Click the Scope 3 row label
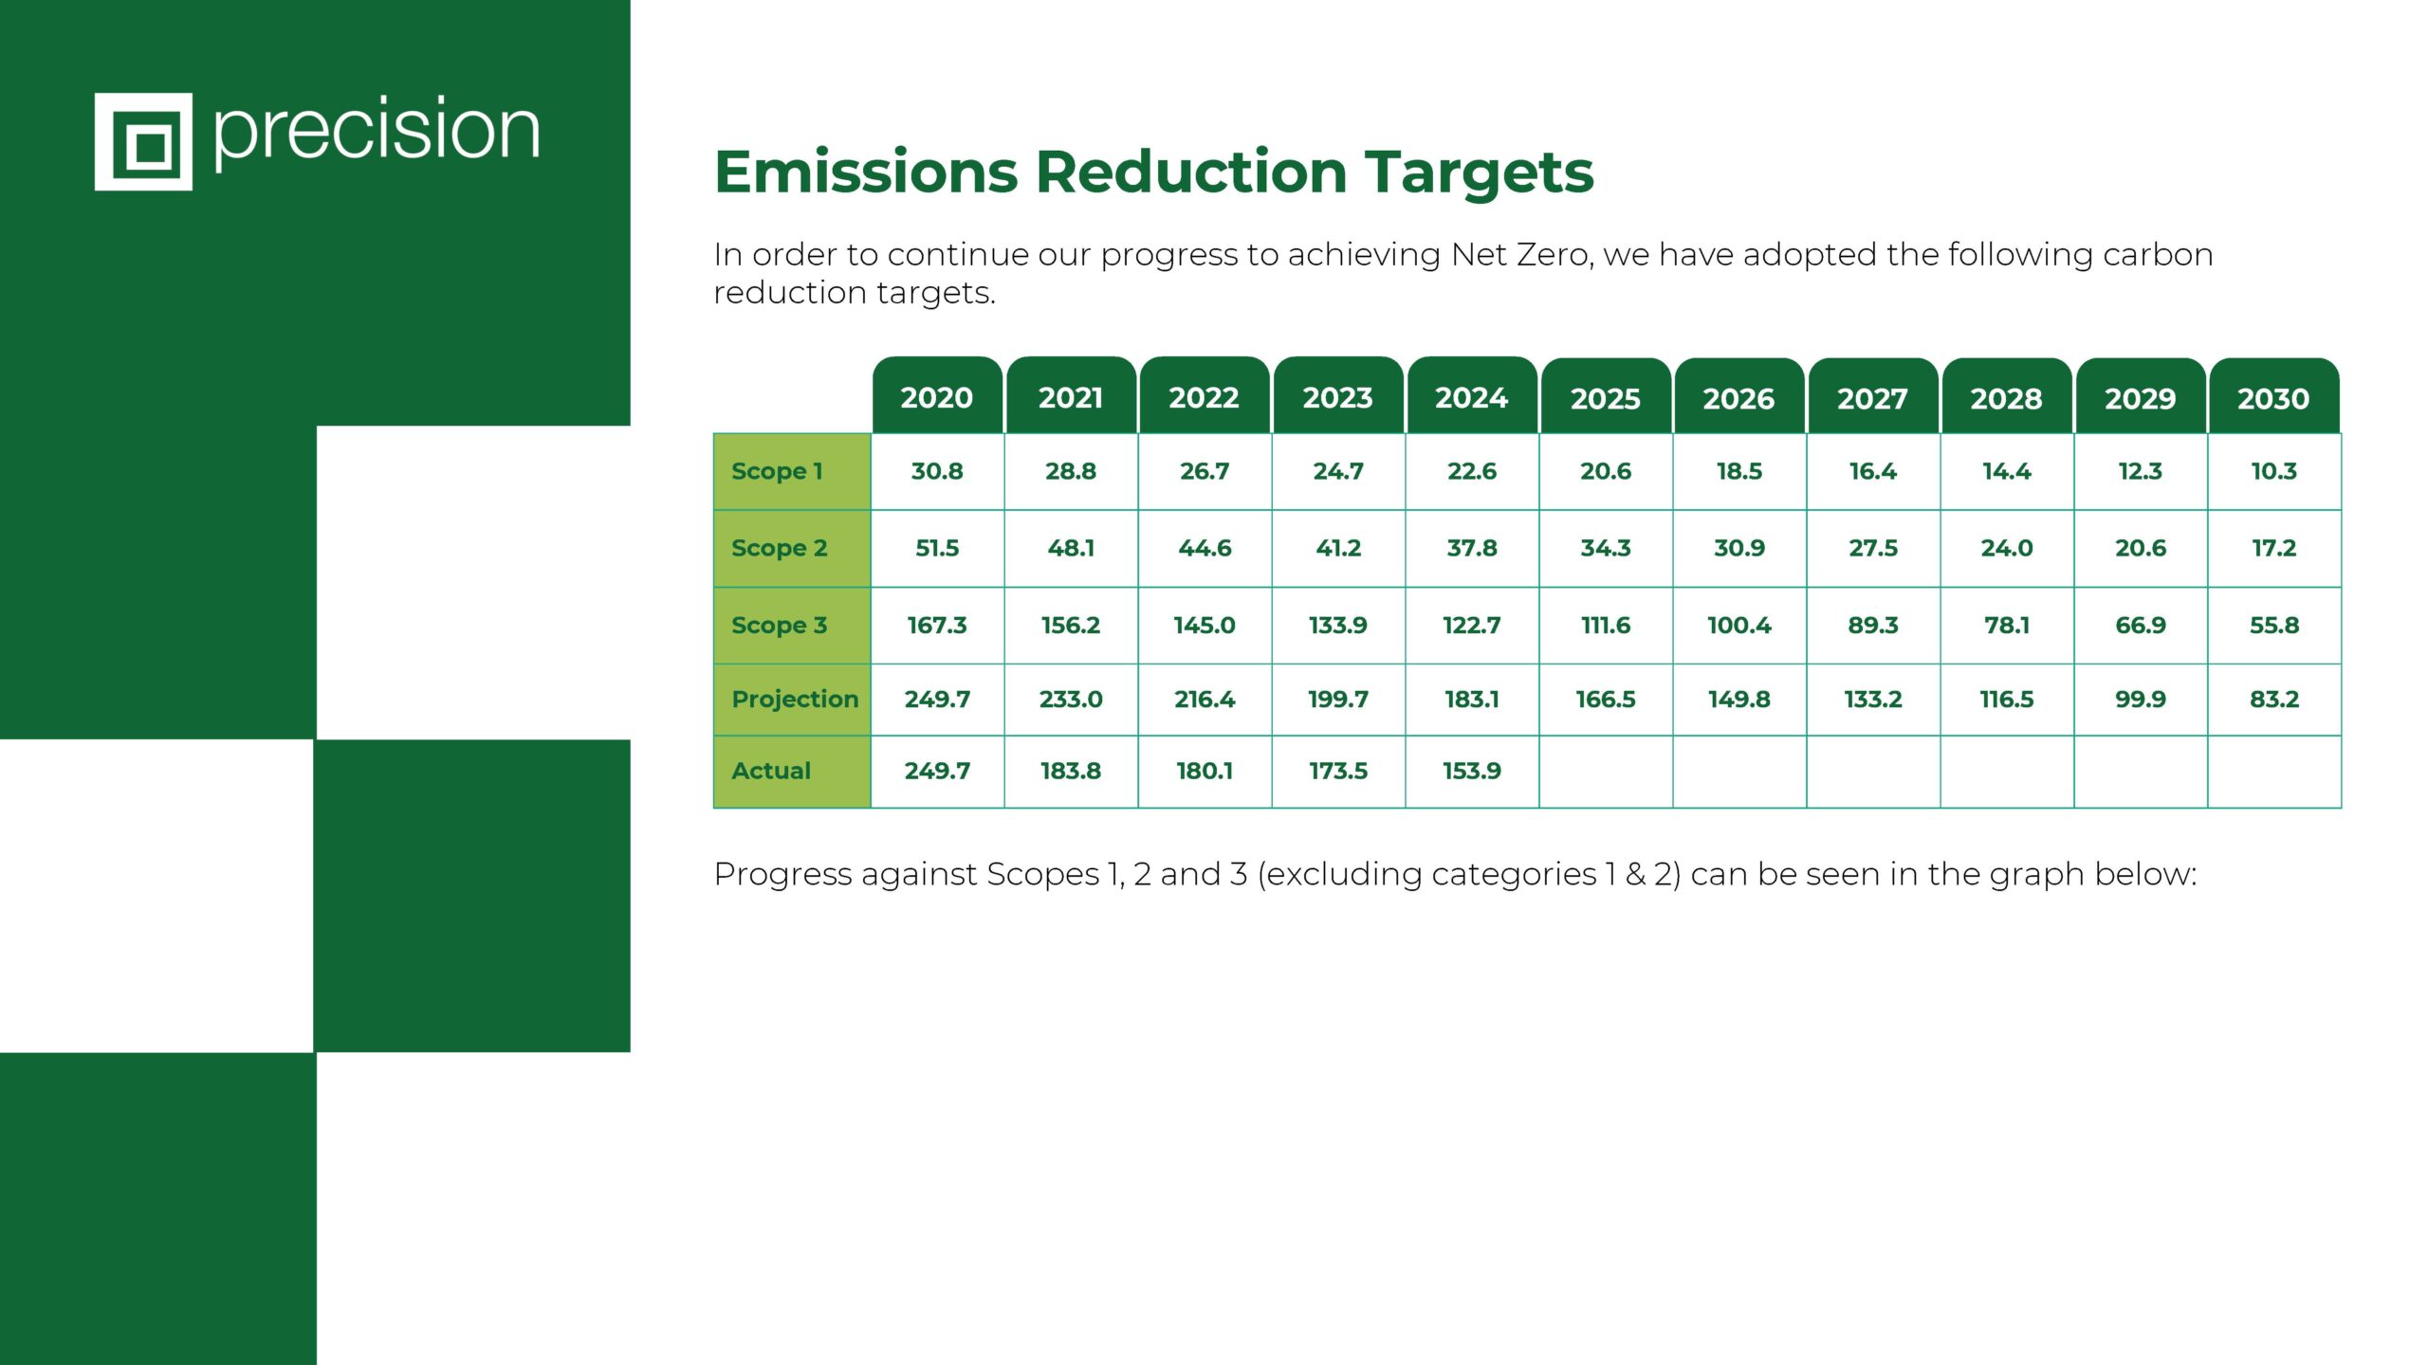Screen dimensions: 2428x1365 pos(780,626)
